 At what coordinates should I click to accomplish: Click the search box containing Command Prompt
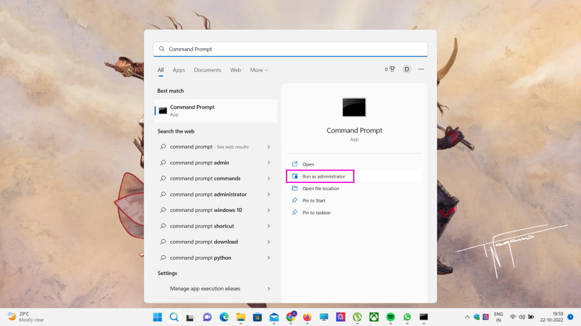click(x=290, y=49)
